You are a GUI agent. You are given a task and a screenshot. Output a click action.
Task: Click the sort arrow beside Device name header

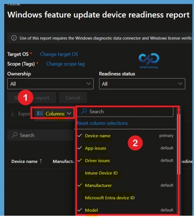[41, 161]
